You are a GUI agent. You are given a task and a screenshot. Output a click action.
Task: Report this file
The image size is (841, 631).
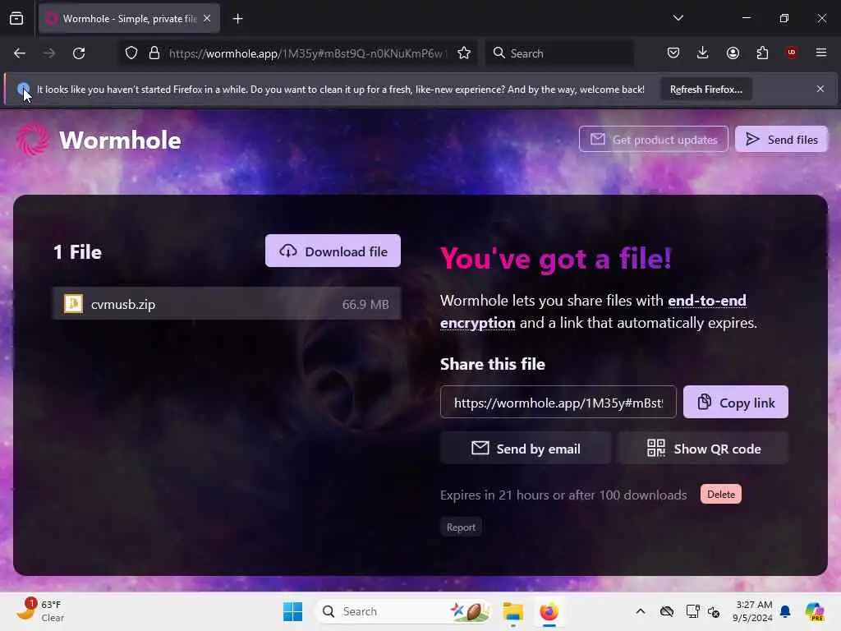click(x=461, y=527)
